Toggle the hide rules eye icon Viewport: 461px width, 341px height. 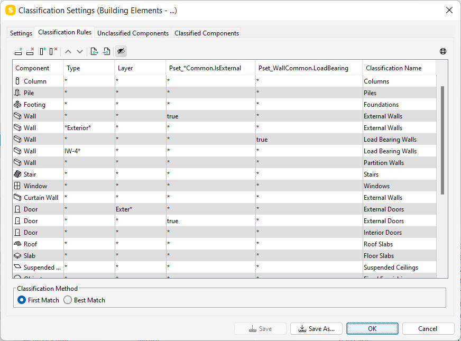pos(121,51)
